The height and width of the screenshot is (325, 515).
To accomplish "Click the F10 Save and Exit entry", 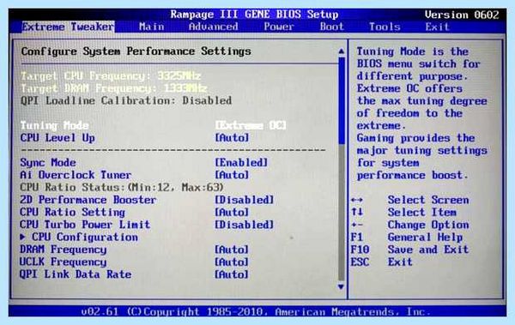I will coord(409,250).
